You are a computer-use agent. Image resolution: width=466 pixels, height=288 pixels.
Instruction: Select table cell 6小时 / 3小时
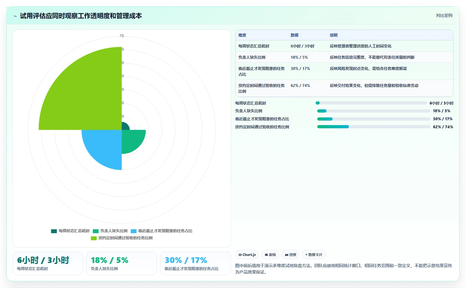302,46
